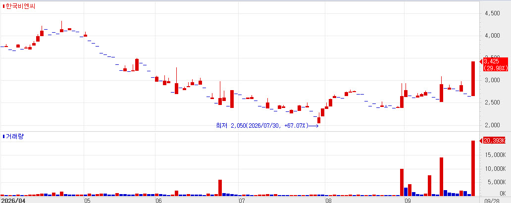The image size is (511, 203).
Task: Click the red triangle current price marker
Action: (481, 61)
